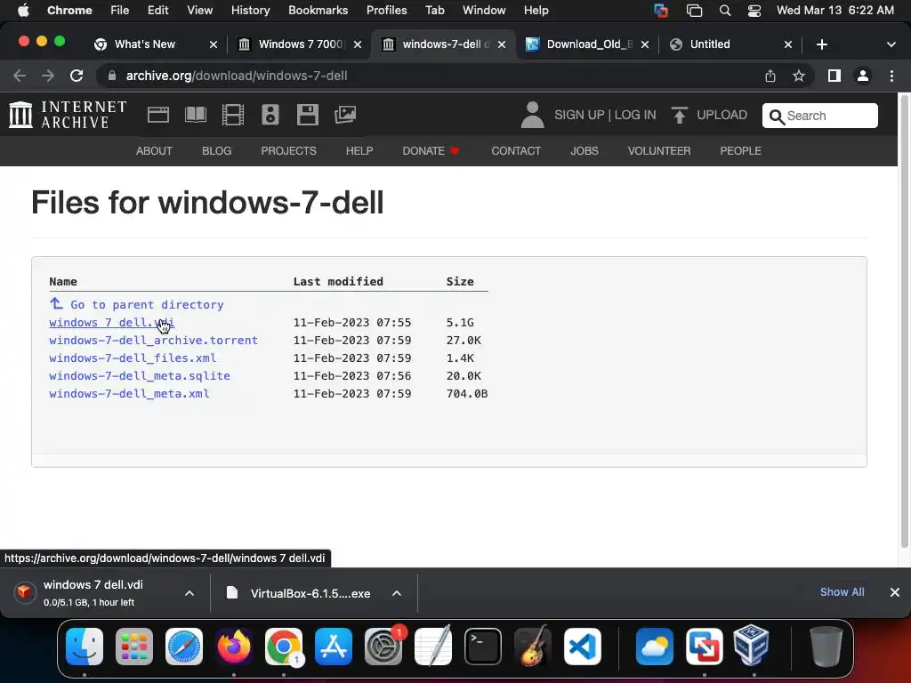
Task: Open a new tab
Action: pos(821,44)
